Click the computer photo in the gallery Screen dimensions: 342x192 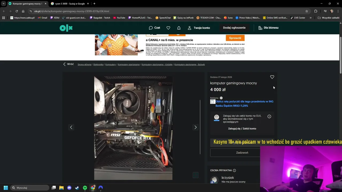(x=133, y=128)
